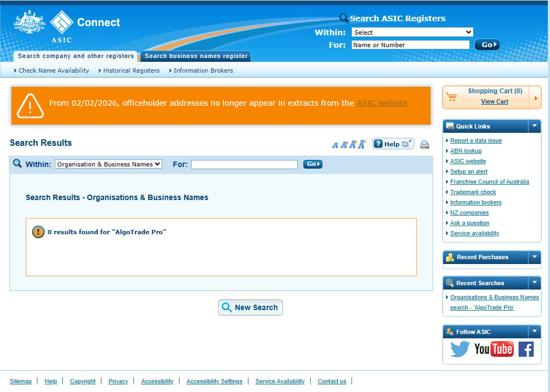This screenshot has width=550, height=392.
Task: Reopen the recent 'AlgoTrade Pro' search link
Action: (494, 302)
